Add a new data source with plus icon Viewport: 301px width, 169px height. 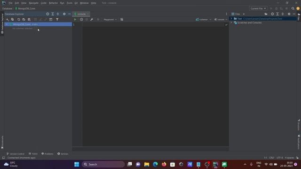pos(8,20)
